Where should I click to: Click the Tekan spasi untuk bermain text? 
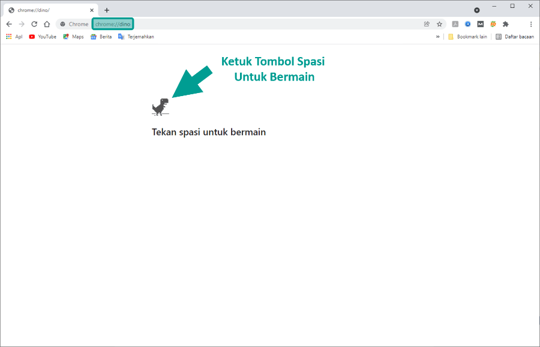pyautogui.click(x=209, y=132)
